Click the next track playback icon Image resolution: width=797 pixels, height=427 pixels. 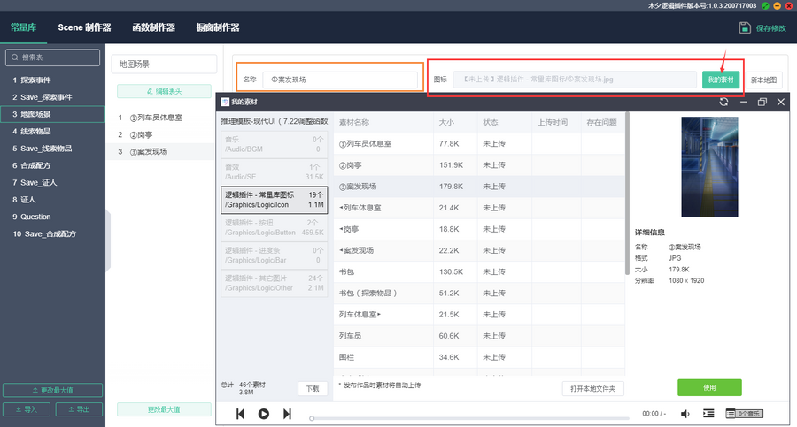coord(287,414)
